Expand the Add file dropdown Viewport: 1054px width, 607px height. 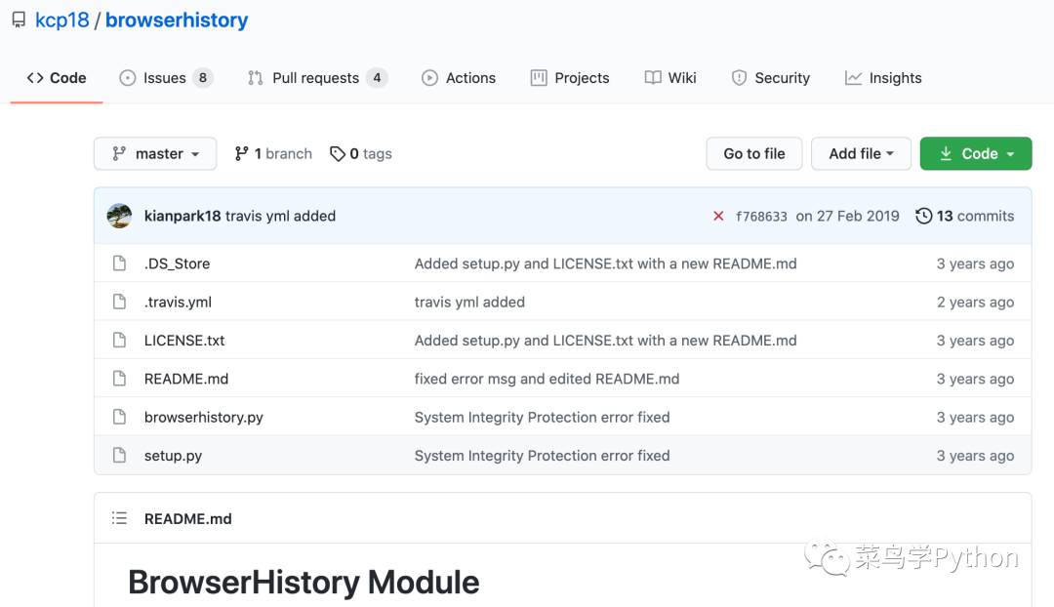(861, 154)
